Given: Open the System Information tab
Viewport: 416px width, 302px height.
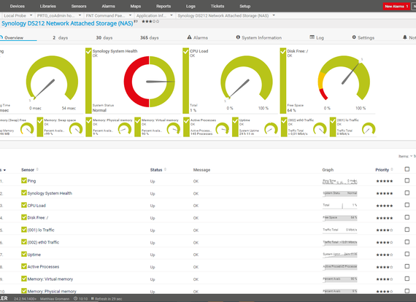Looking at the screenshot, I should [x=259, y=38].
